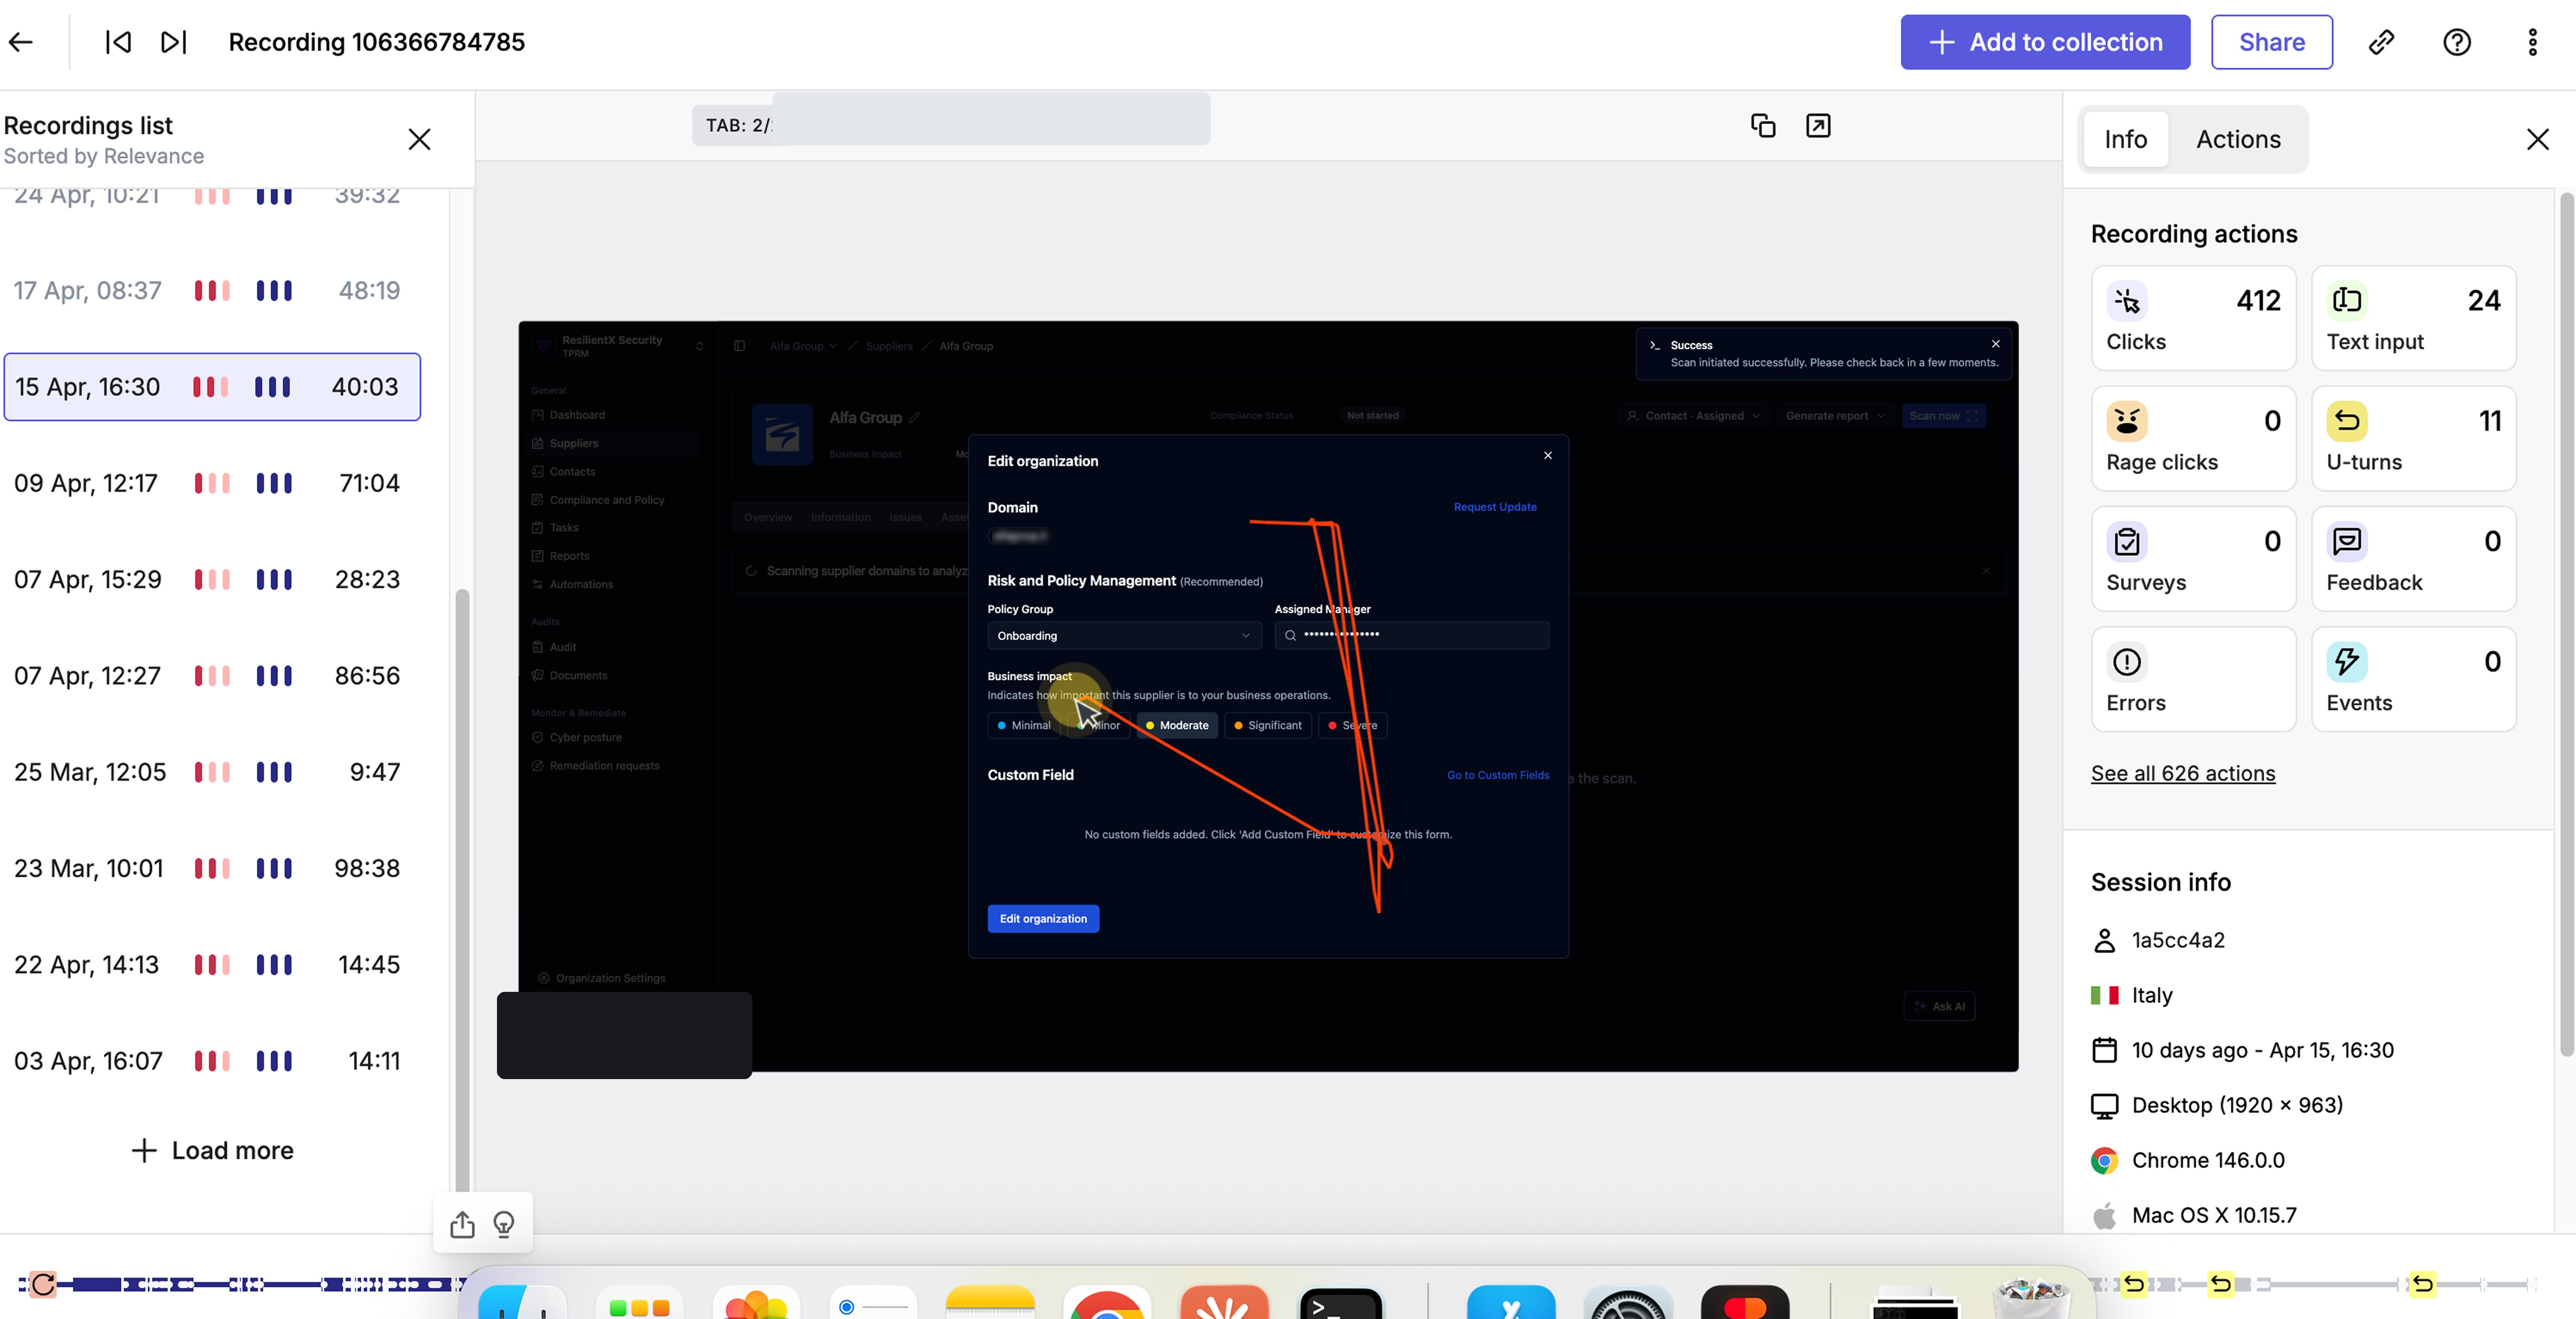The width and height of the screenshot is (2576, 1319).
Task: Open the Clicks action card
Action: [2193, 318]
